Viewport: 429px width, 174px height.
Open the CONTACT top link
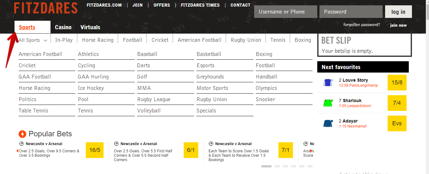point(240,5)
